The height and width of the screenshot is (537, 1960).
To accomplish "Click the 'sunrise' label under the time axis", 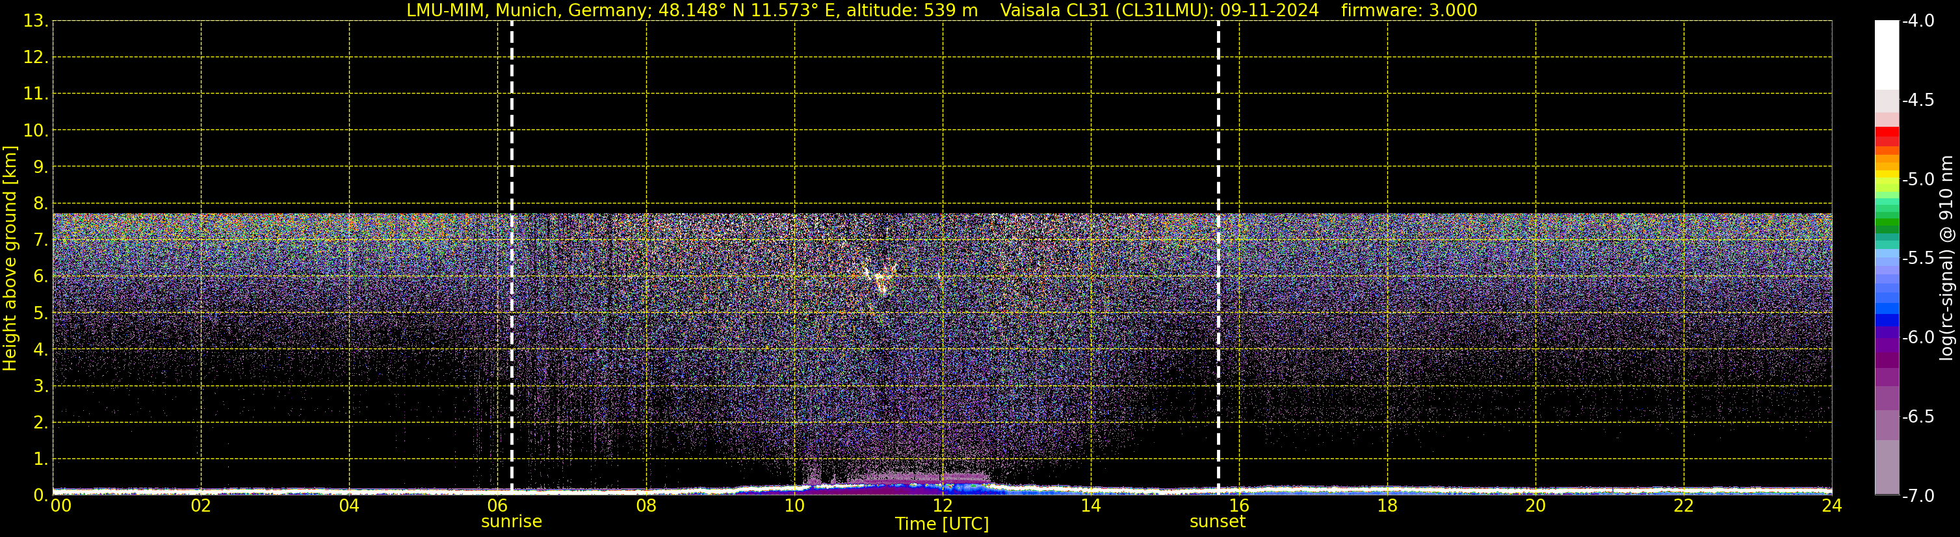I will (512, 522).
